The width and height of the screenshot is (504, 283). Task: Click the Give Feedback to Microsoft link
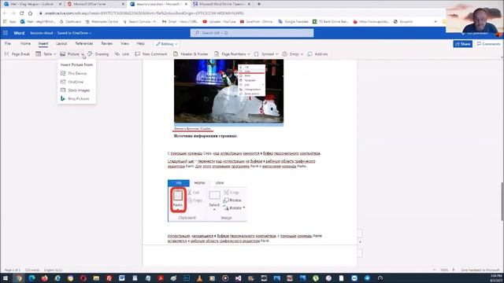point(480,270)
